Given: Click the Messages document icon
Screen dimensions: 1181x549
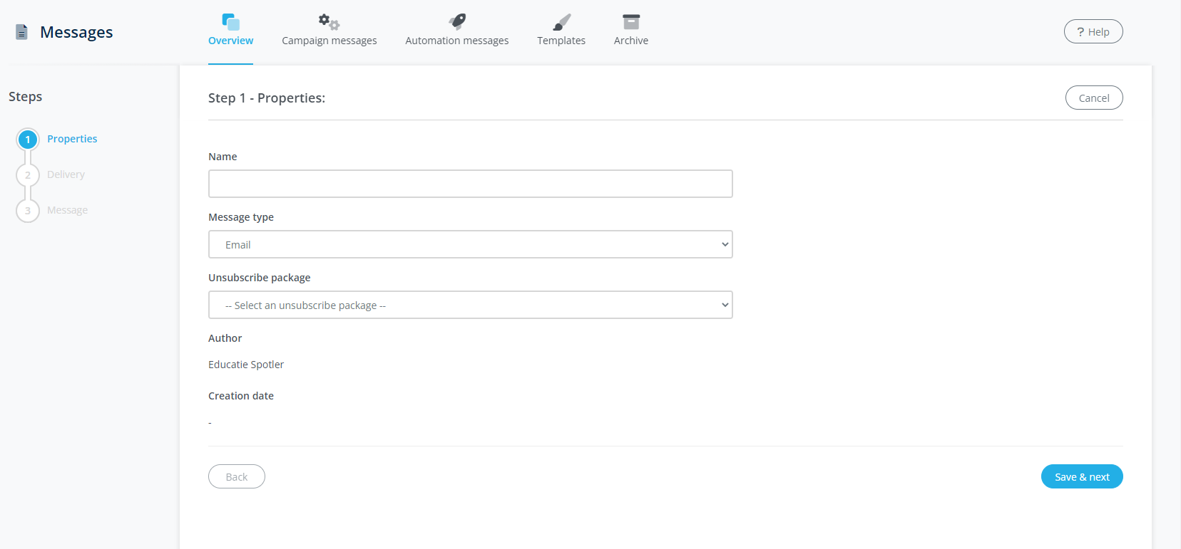Looking at the screenshot, I should click(21, 32).
